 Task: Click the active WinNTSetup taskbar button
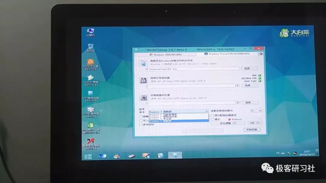[x=175, y=155]
